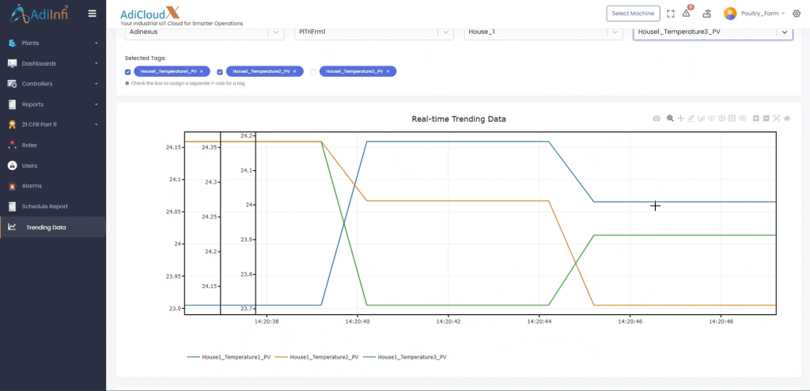Expand the 21 CFR Part 11 sidebar menu
Viewport: 810px width, 391px height.
[x=53, y=124]
